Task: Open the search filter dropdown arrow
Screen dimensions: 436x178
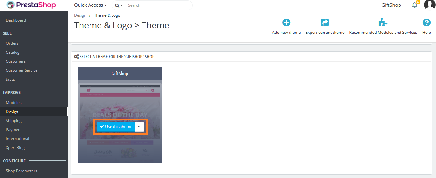Action: coord(119,5)
